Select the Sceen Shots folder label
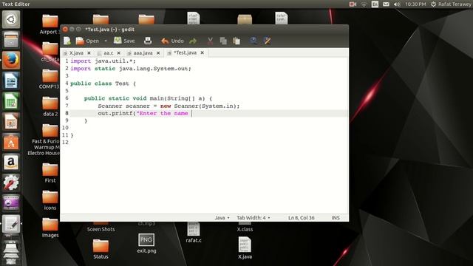473x266 pixels. coord(101,229)
